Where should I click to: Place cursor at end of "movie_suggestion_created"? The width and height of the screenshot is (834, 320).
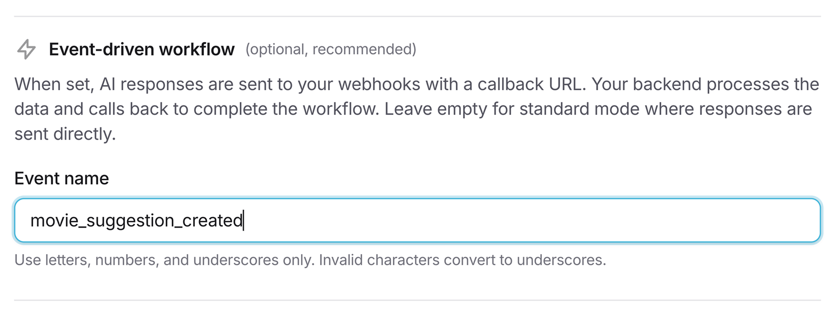pos(243,221)
